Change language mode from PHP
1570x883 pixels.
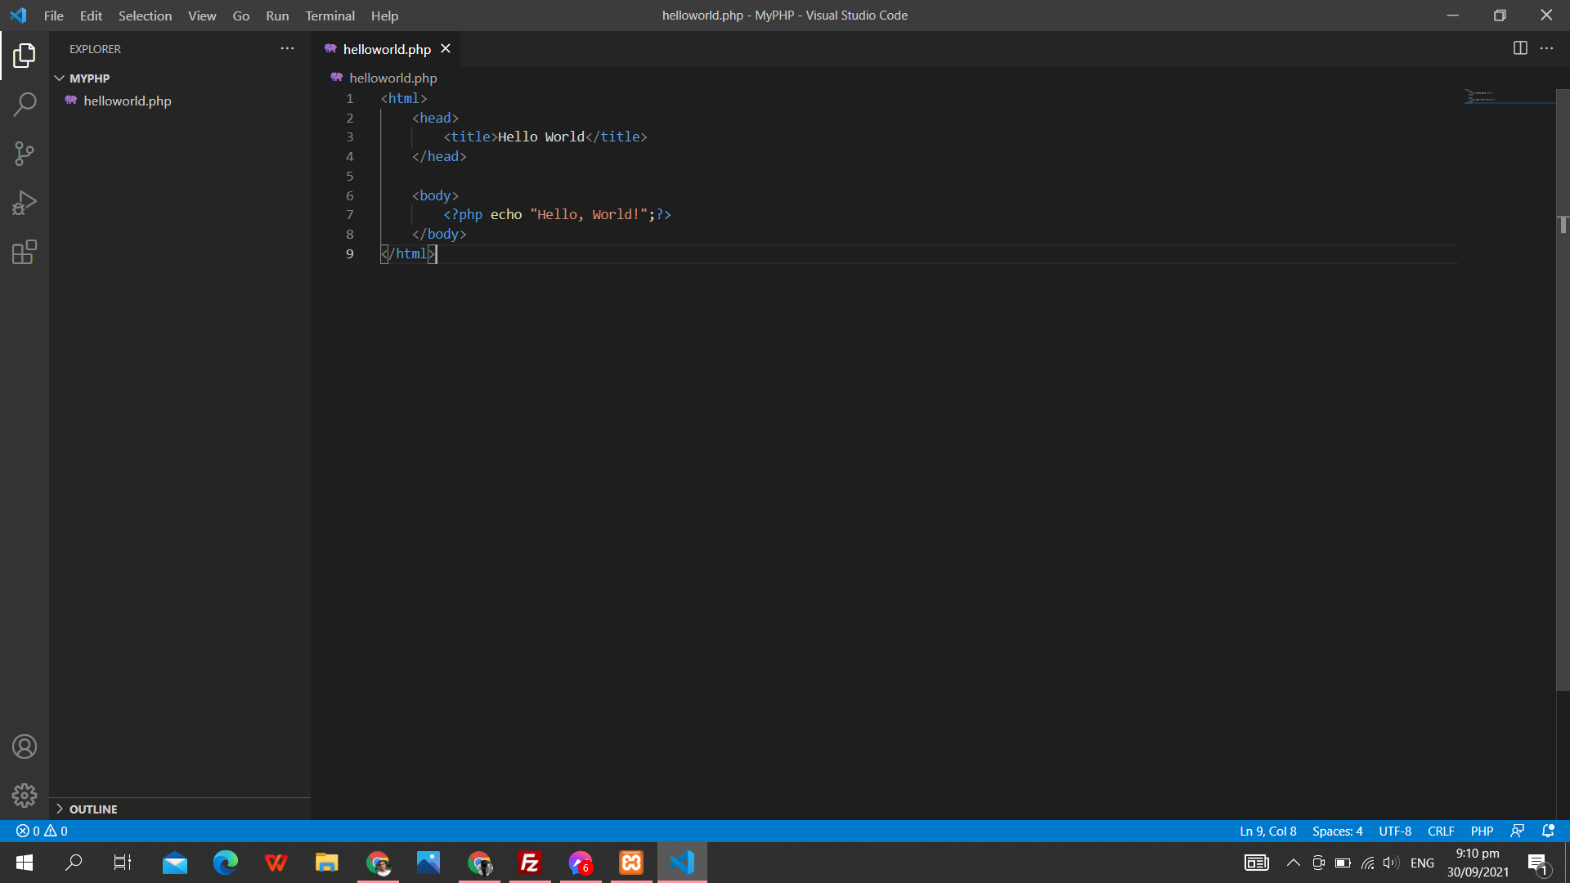pyautogui.click(x=1482, y=831)
